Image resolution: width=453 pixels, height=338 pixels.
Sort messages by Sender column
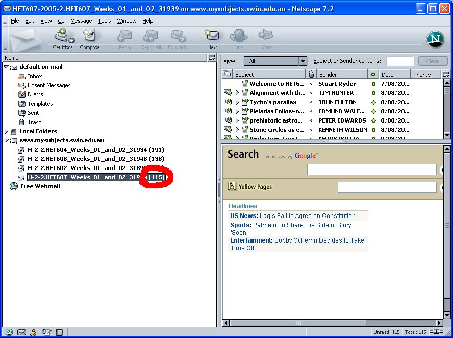342,75
